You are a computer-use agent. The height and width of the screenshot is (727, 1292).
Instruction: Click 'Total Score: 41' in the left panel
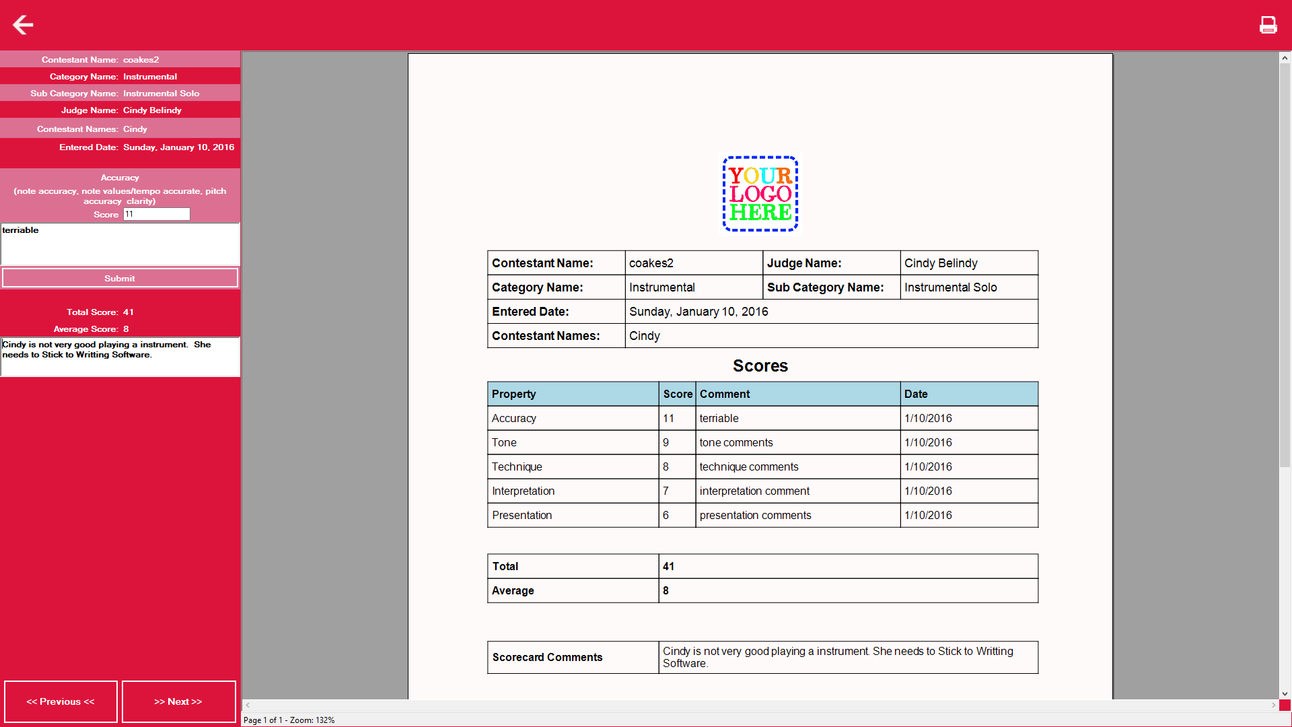coord(100,312)
